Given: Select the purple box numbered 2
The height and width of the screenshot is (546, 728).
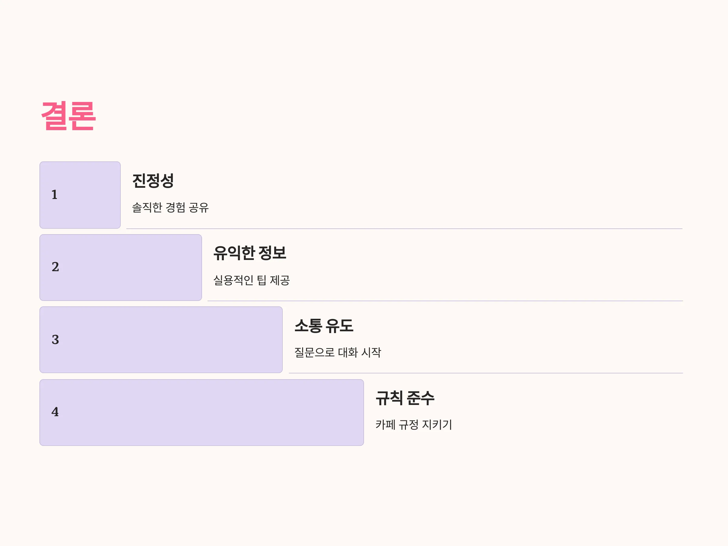Looking at the screenshot, I should [120, 267].
